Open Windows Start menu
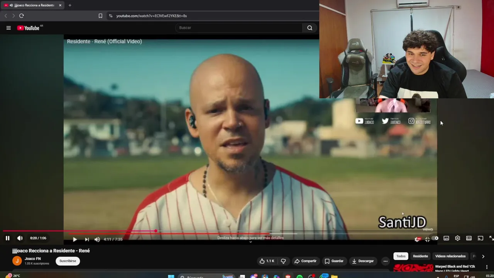Viewport: 494px width, 278px height. [x=171, y=276]
